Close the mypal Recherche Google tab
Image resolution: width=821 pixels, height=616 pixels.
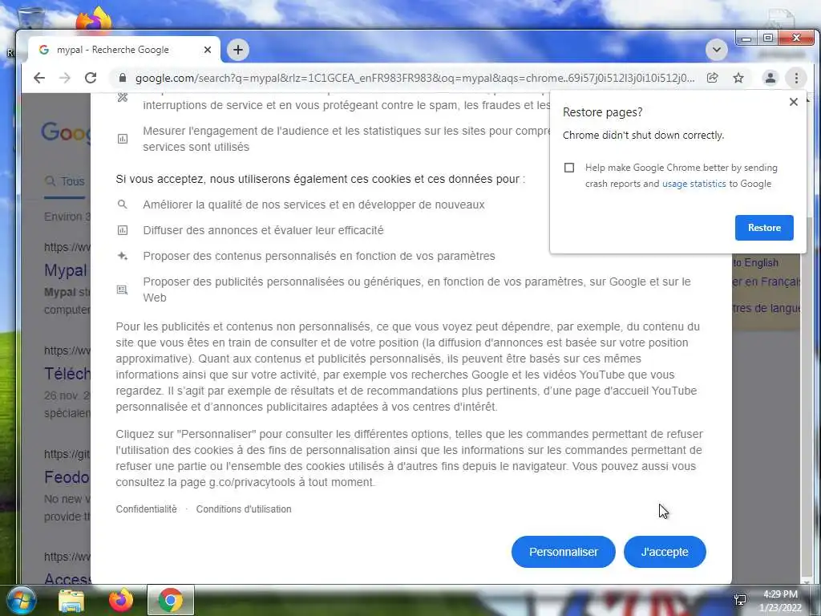208,50
